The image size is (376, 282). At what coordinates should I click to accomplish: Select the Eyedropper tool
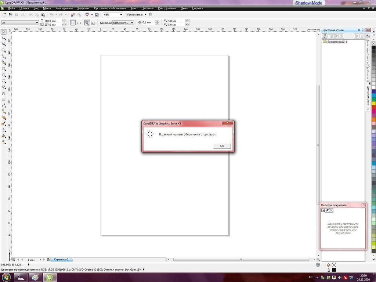click(4, 124)
